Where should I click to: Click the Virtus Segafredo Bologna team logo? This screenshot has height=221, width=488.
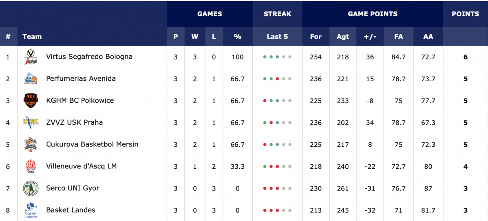[31, 57]
